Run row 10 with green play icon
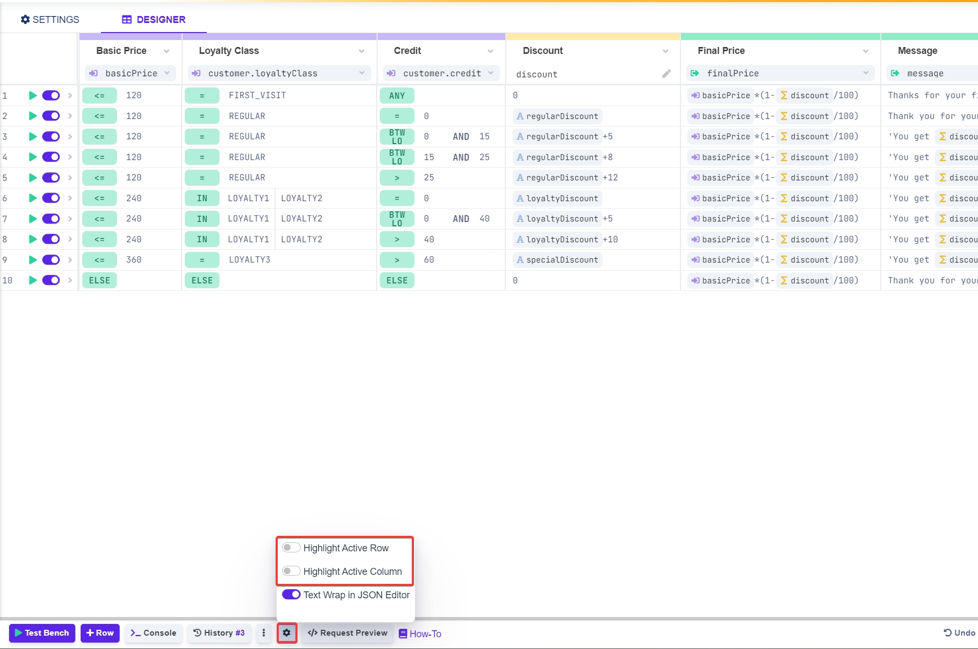 click(x=33, y=280)
